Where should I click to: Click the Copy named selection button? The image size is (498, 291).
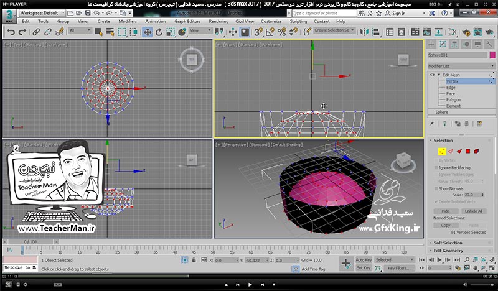pos(446,225)
